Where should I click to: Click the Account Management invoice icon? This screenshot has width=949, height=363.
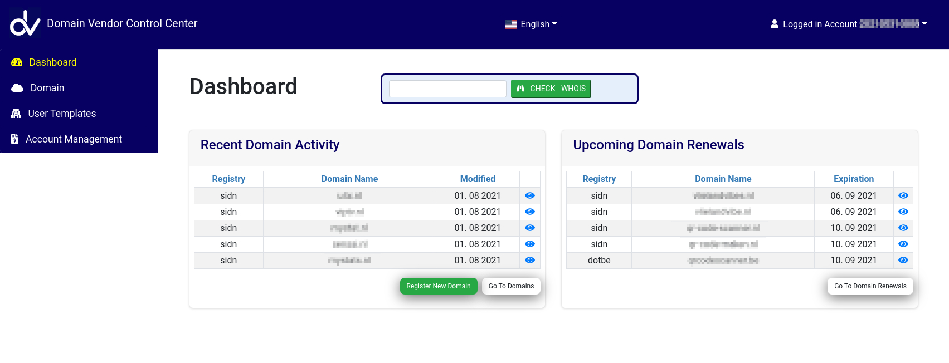click(x=15, y=139)
